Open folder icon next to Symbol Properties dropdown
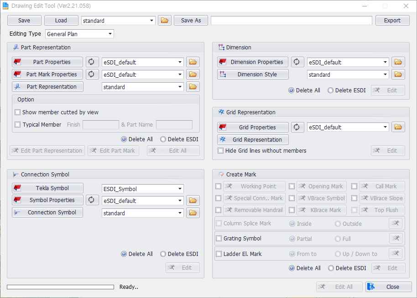The image size is (417, 298). 193,201
